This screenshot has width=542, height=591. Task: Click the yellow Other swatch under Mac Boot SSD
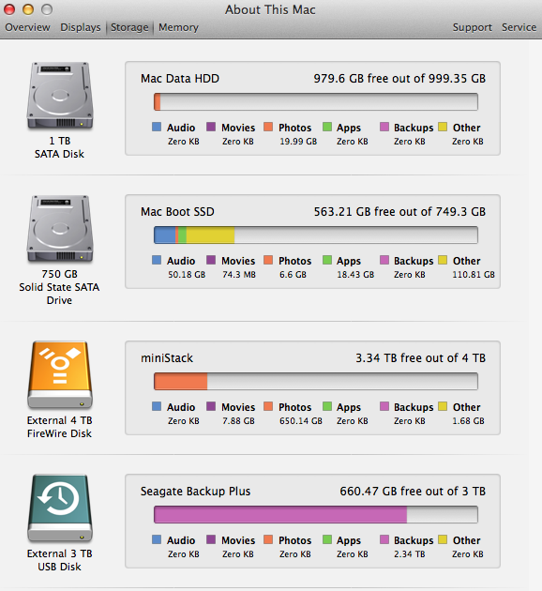(x=443, y=260)
